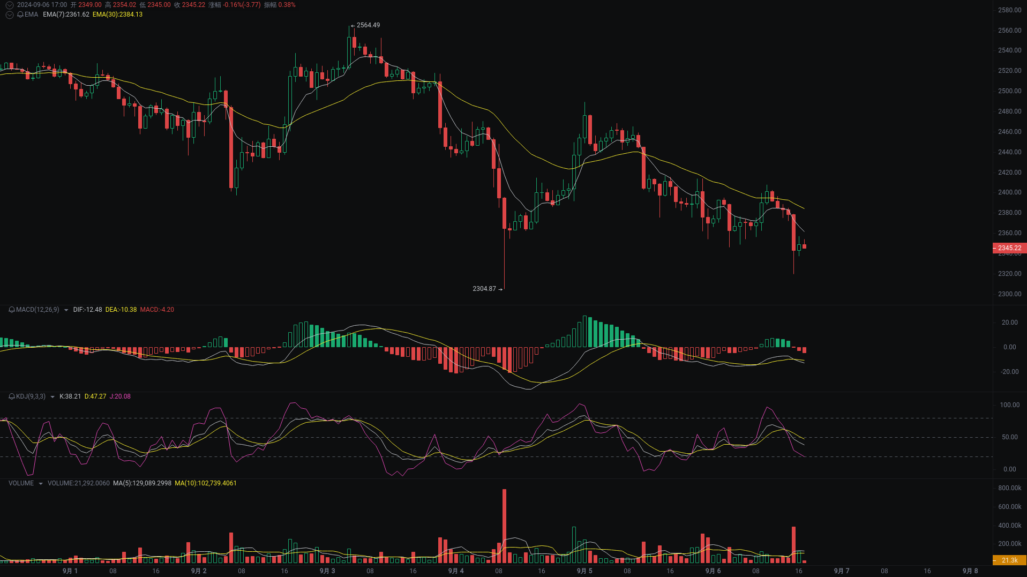
Task: Click the 9月3 date label on time axis
Action: (x=327, y=571)
